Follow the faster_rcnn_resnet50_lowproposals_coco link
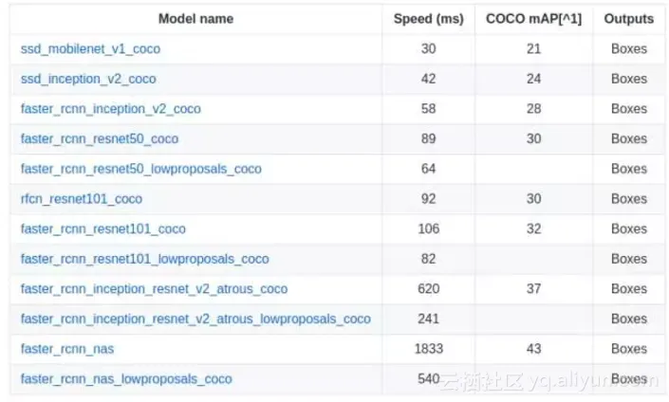This screenshot has width=669, height=402. [x=140, y=169]
